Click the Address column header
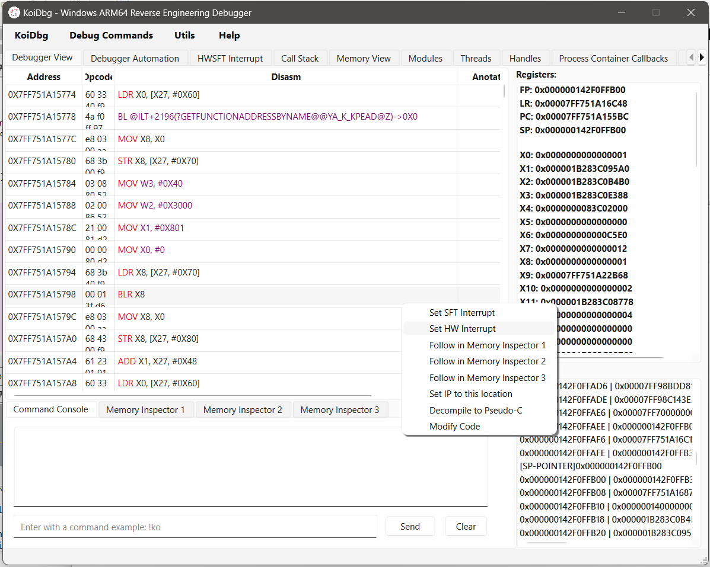 tap(43, 77)
